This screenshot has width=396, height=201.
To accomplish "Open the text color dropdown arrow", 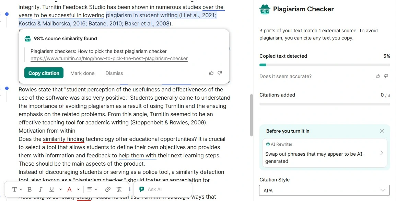I will (x=78, y=189).
